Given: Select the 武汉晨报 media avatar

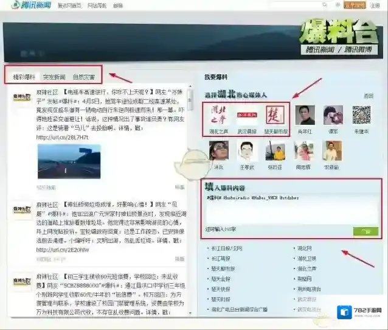Looking at the screenshot, I should [x=247, y=115].
